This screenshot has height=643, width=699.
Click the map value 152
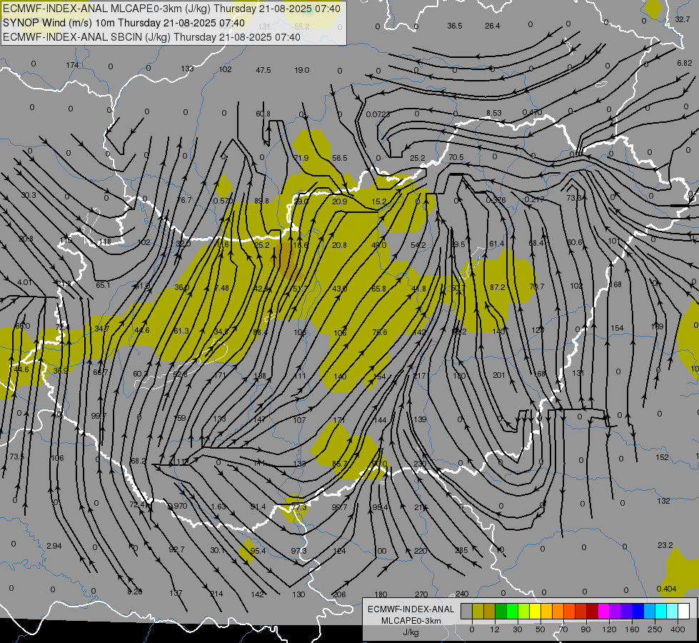663,457
